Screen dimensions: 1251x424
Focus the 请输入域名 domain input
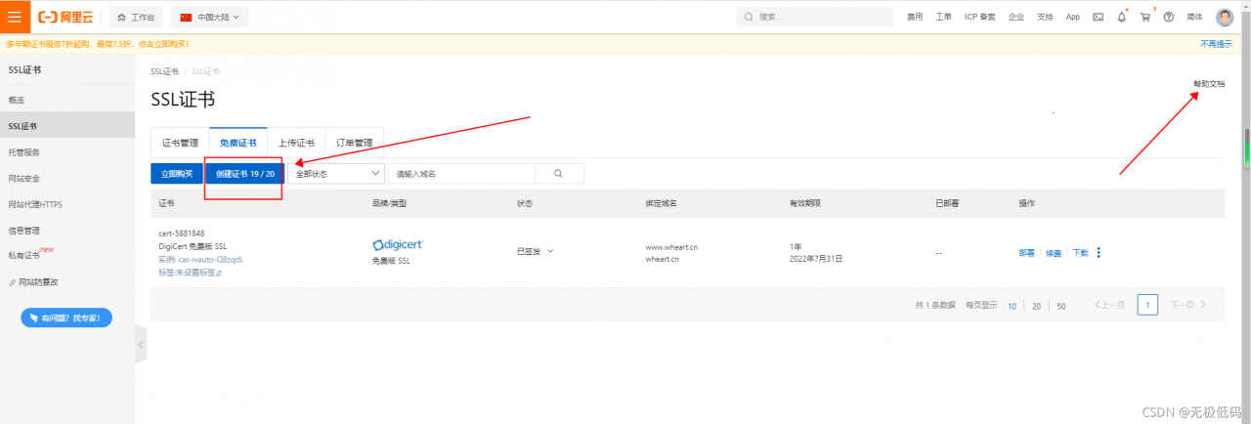click(461, 173)
